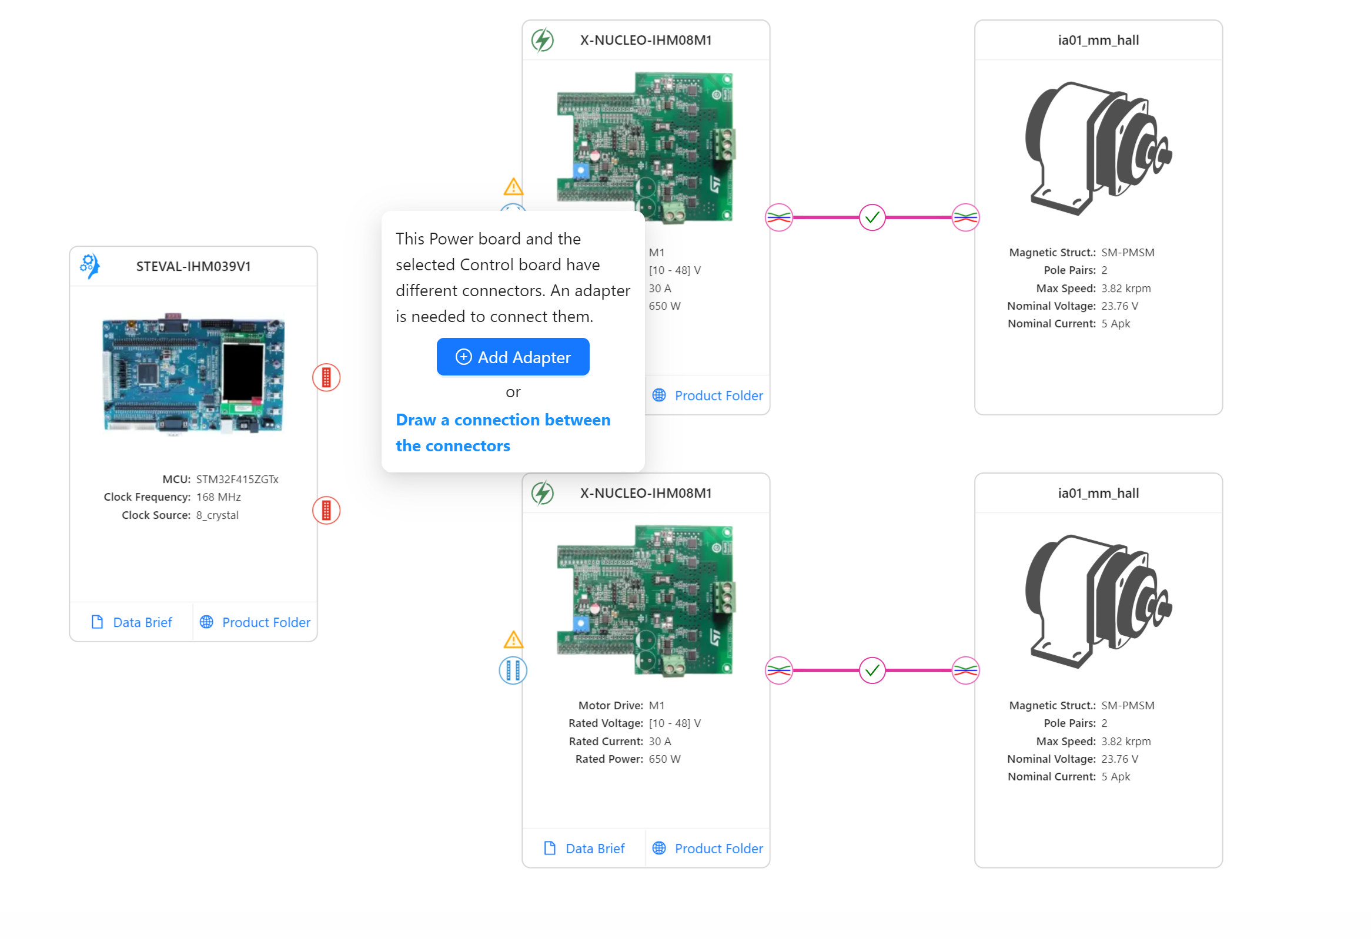Select the lower red connector icon on STEVAL board
The height and width of the screenshot is (939, 1371).
click(326, 511)
